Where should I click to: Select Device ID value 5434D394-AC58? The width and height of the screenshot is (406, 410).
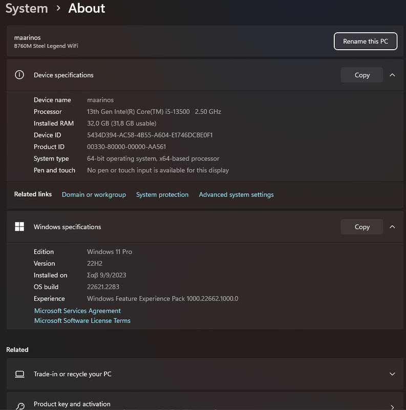point(149,135)
